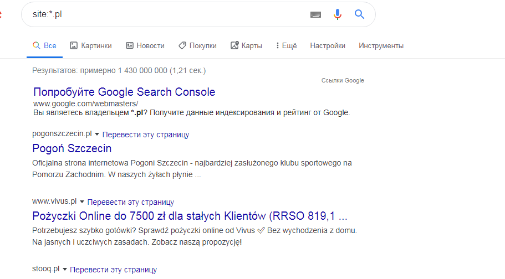
Task: Open the Карты tab
Action: (246, 46)
